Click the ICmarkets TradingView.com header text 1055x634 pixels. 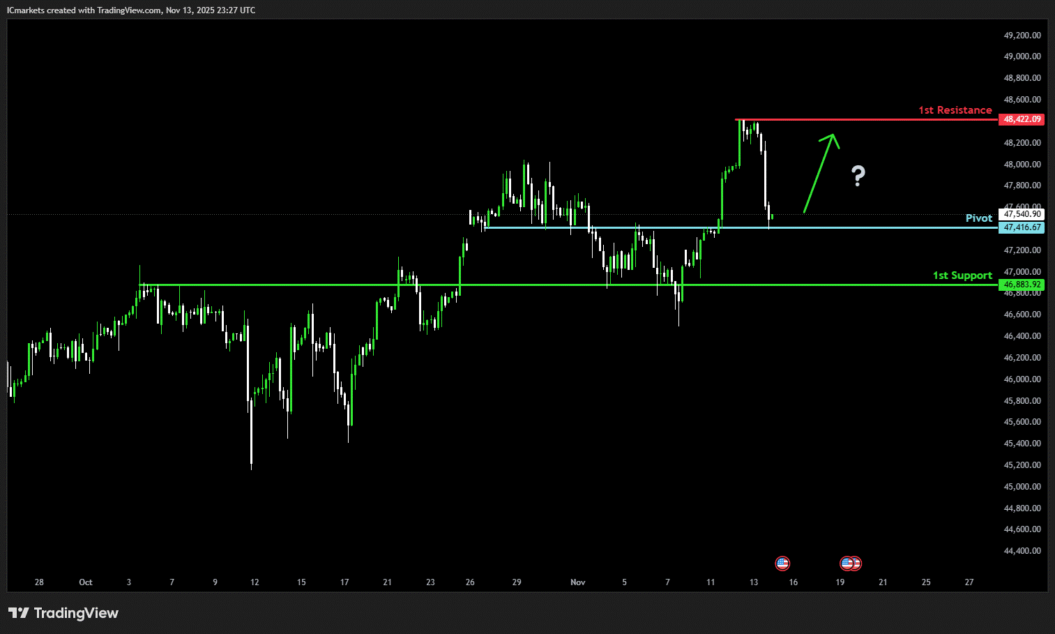[x=131, y=10]
